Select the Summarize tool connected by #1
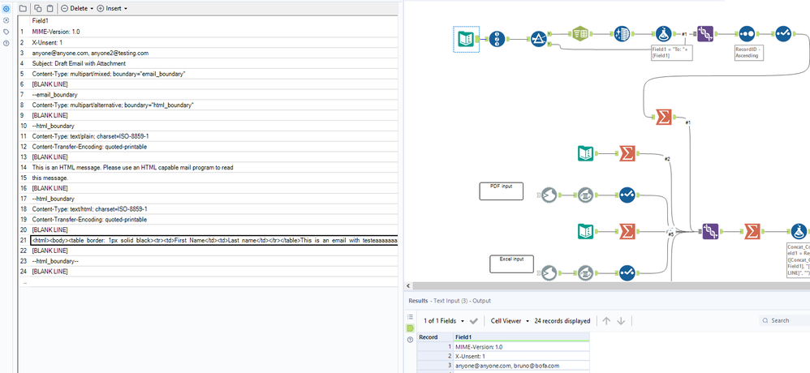810x373 pixels. (x=663, y=117)
